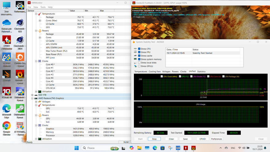Click the Windows Start button

tap(77, 148)
